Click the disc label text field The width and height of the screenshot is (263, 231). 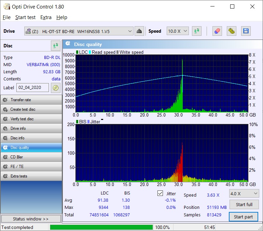pyautogui.click(x=32, y=88)
